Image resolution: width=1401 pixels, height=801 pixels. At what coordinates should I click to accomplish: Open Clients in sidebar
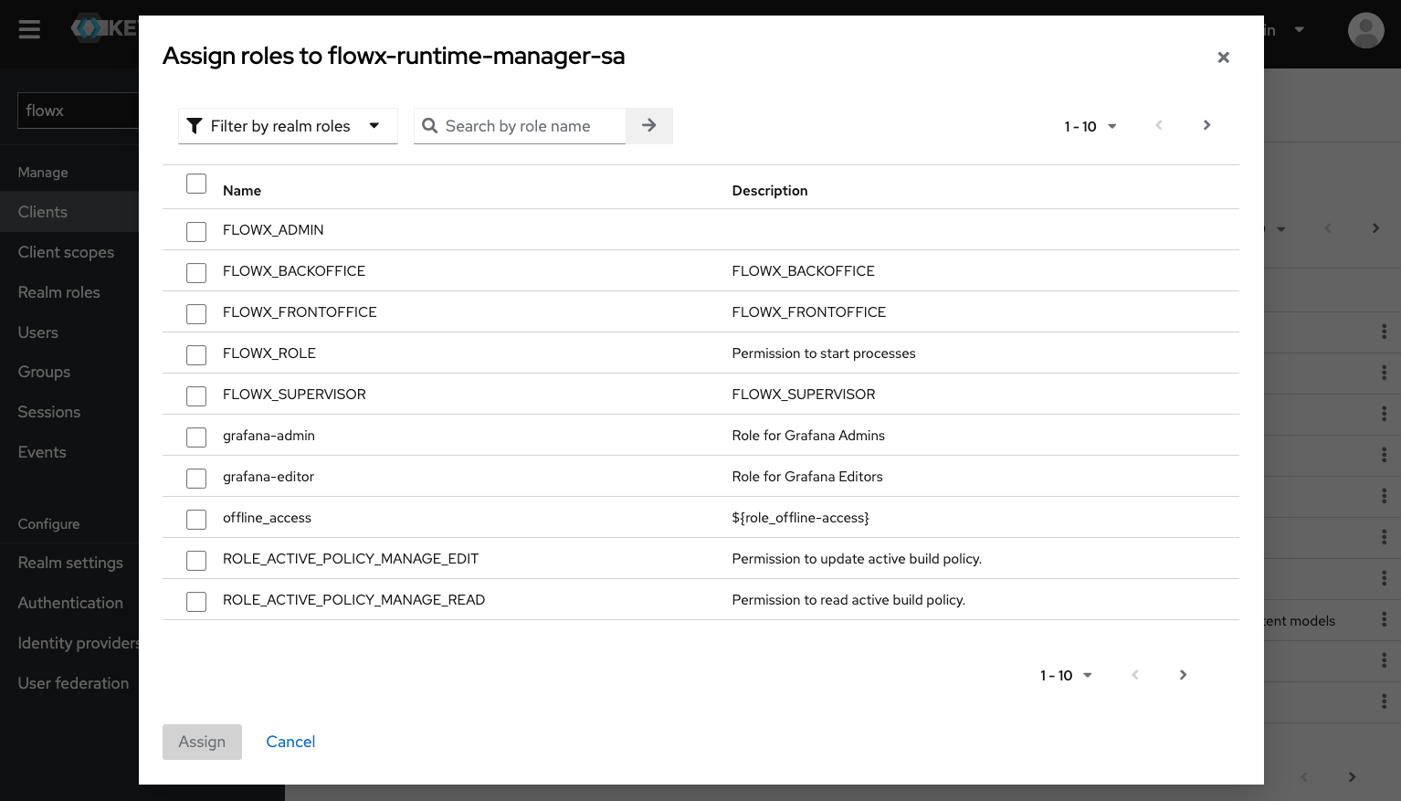[x=69, y=212]
